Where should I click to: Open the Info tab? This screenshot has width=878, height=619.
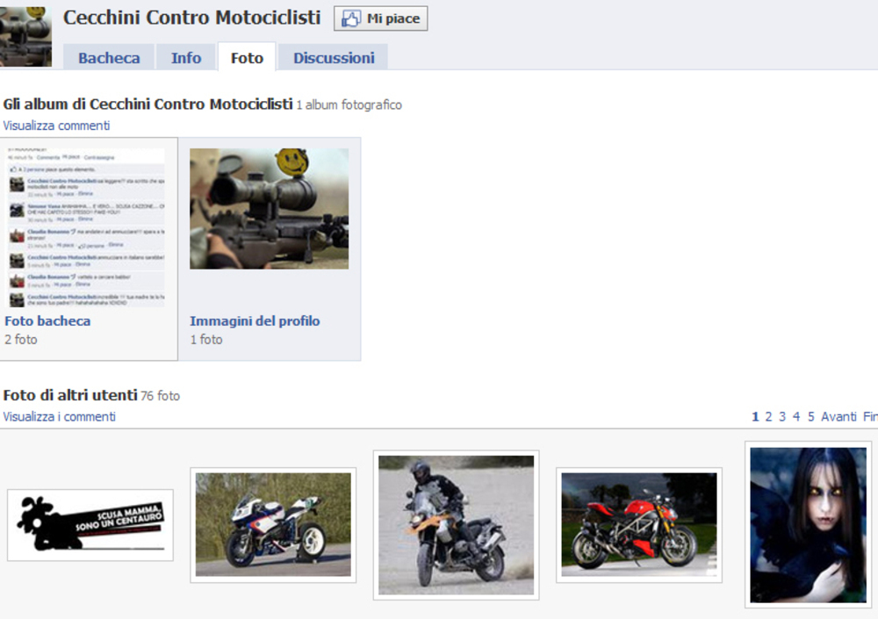coord(186,58)
